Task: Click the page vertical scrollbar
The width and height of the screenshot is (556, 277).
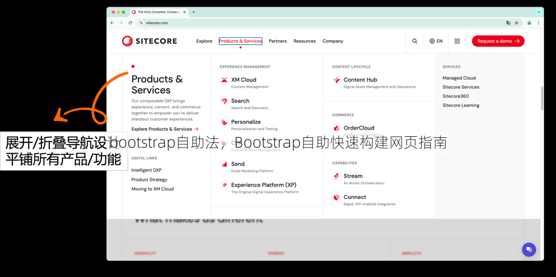Action: (541, 98)
